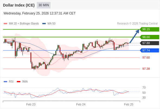This screenshot has height=109, width=160.
Task: Click the RSI 70 scale label
Action: click(144, 87)
